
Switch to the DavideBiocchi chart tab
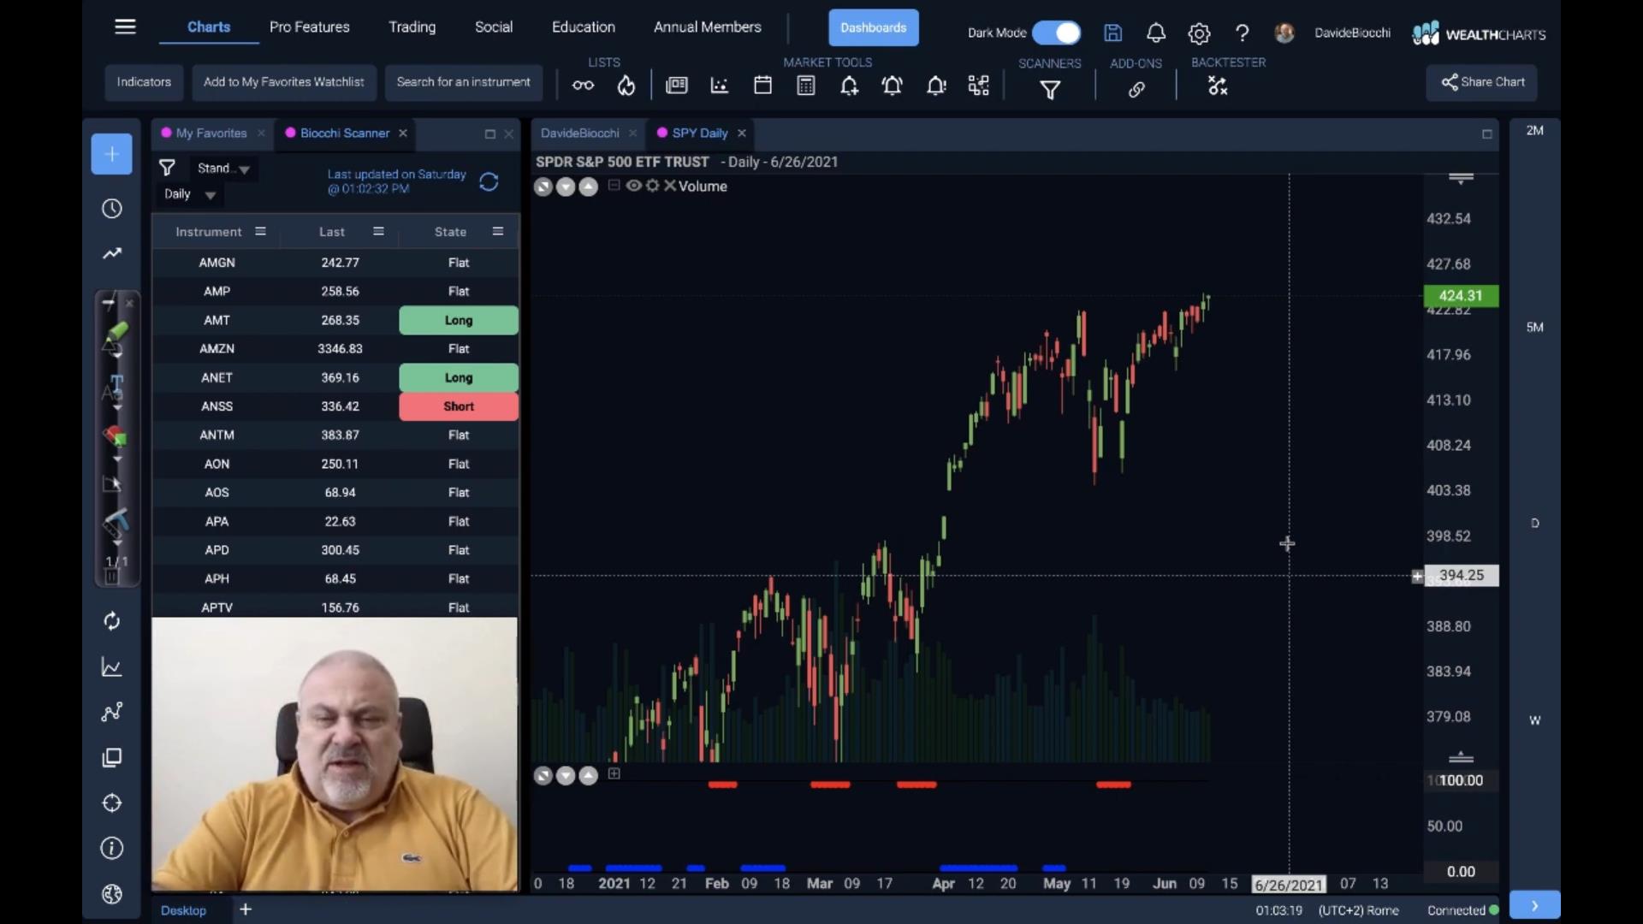(579, 133)
